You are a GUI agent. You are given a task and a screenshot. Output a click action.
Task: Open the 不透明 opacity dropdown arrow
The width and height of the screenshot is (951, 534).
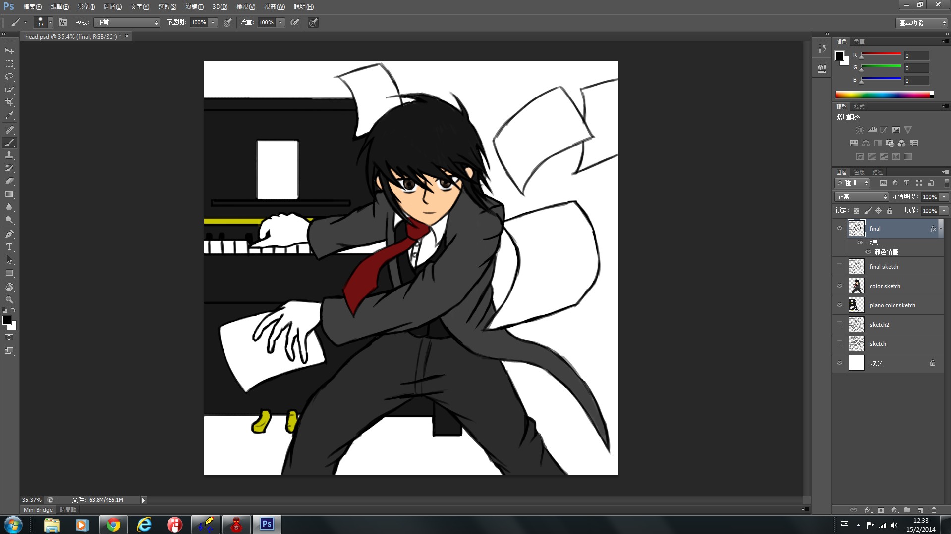(213, 22)
